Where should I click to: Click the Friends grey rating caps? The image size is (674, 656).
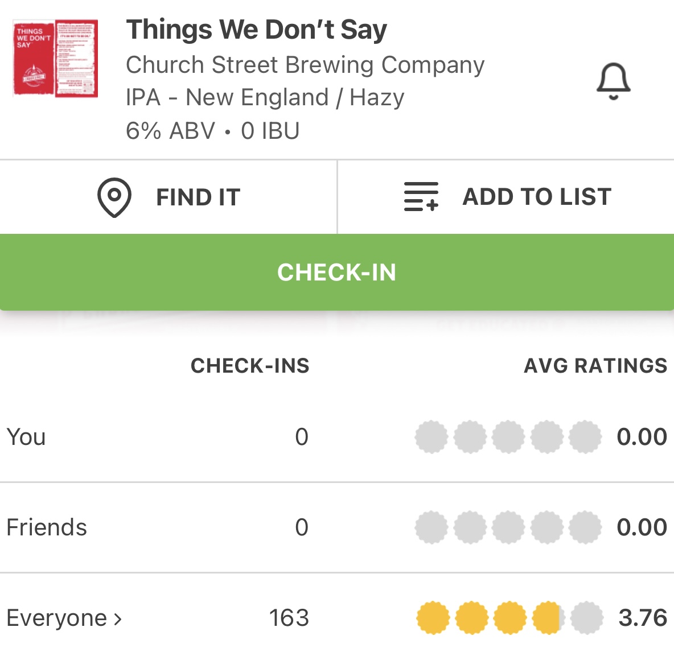point(508,527)
